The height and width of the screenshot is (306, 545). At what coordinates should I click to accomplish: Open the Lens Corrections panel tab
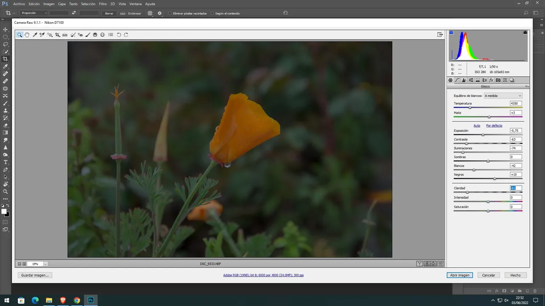485,80
